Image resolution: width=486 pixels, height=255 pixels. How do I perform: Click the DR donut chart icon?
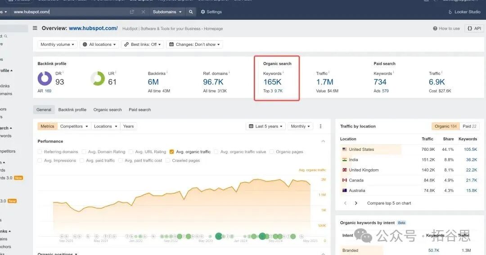[x=45, y=79]
